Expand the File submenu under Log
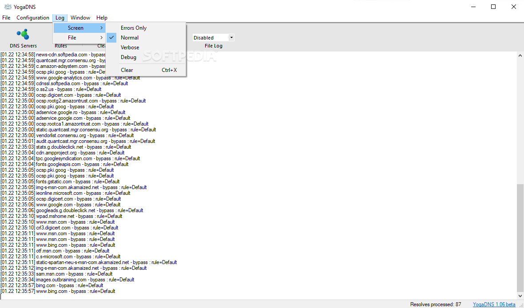The height and width of the screenshot is (308, 524). click(x=79, y=37)
